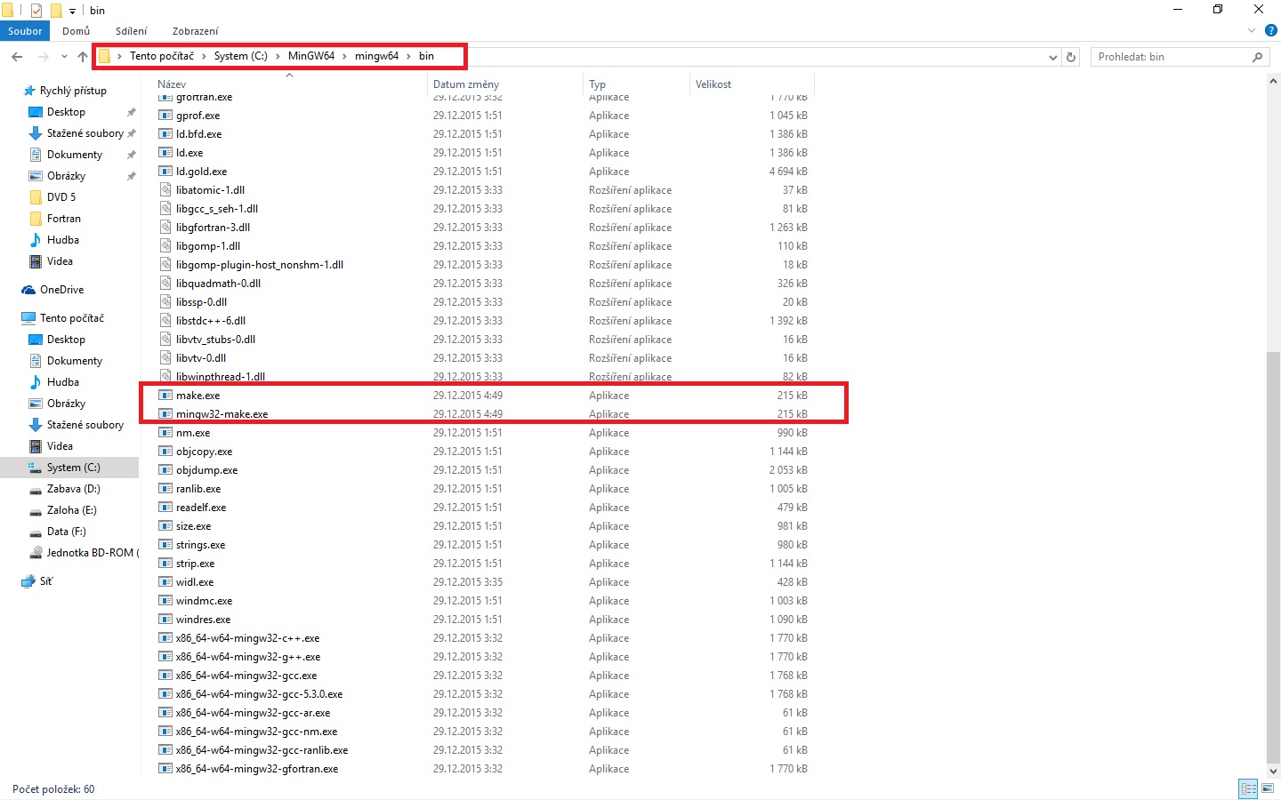The height and width of the screenshot is (800, 1281).
Task: Select the make.exe file
Action: [197, 396]
